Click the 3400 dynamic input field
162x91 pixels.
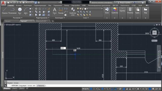coord(63,48)
